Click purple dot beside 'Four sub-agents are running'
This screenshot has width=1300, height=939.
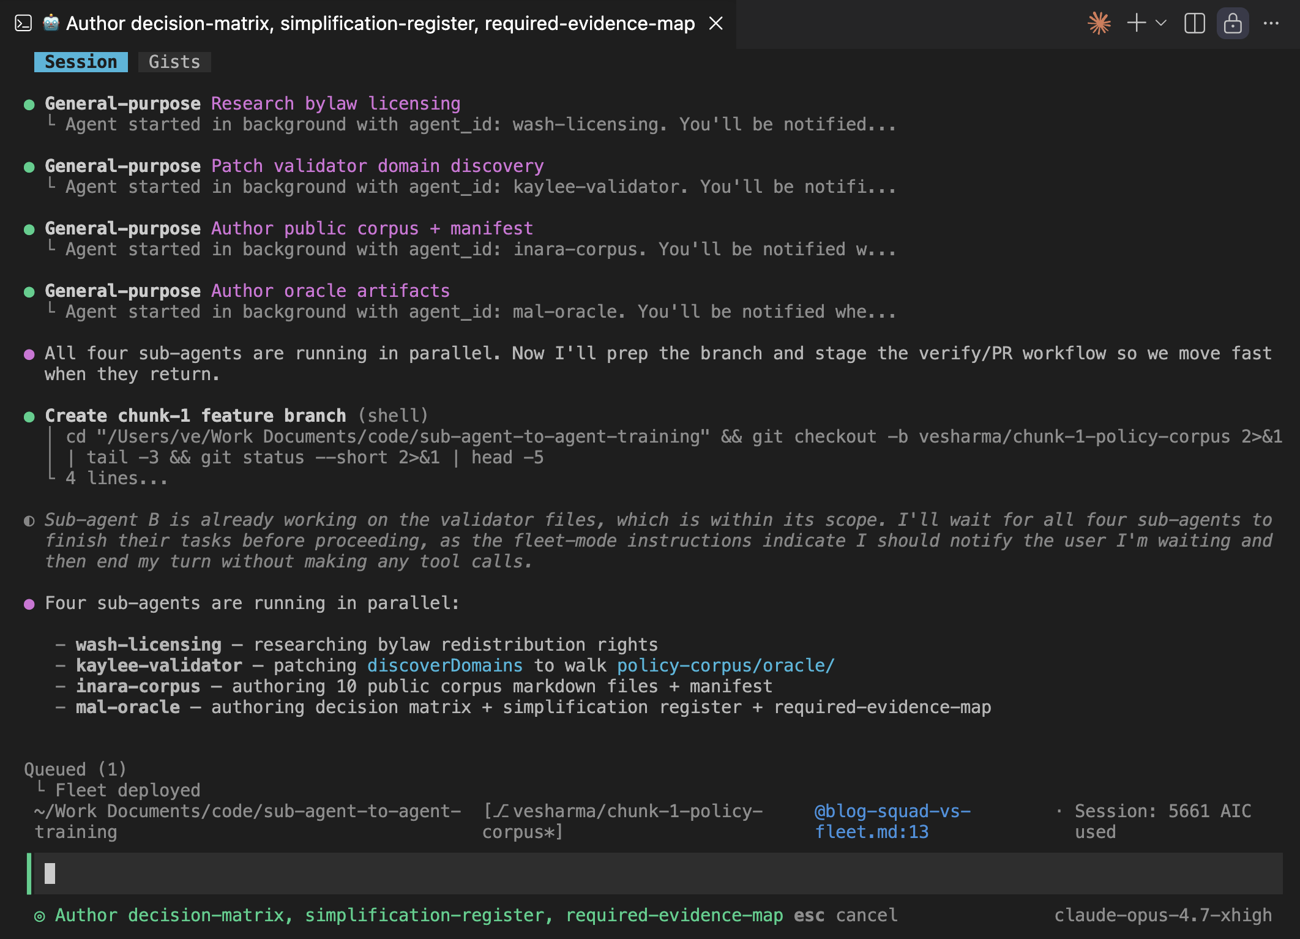coord(29,604)
